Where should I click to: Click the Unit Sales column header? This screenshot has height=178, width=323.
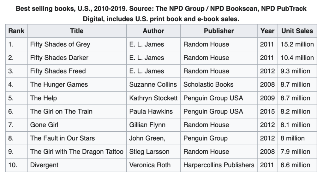coord(297,31)
